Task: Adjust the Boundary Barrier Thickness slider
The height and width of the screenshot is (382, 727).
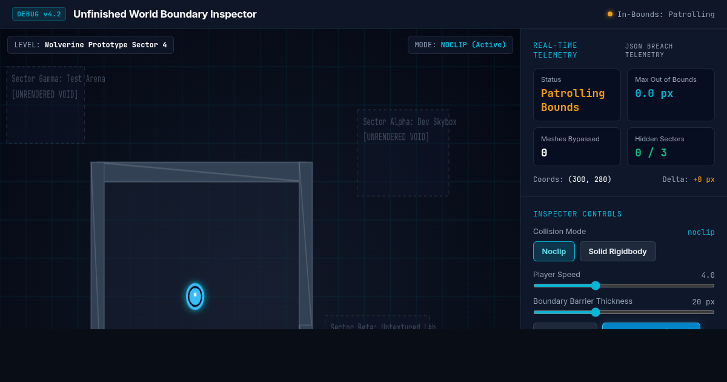Action: pyautogui.click(x=624, y=312)
